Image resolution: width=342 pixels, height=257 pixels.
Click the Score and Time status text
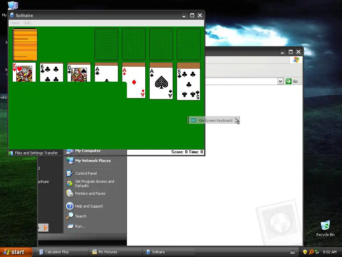click(187, 152)
